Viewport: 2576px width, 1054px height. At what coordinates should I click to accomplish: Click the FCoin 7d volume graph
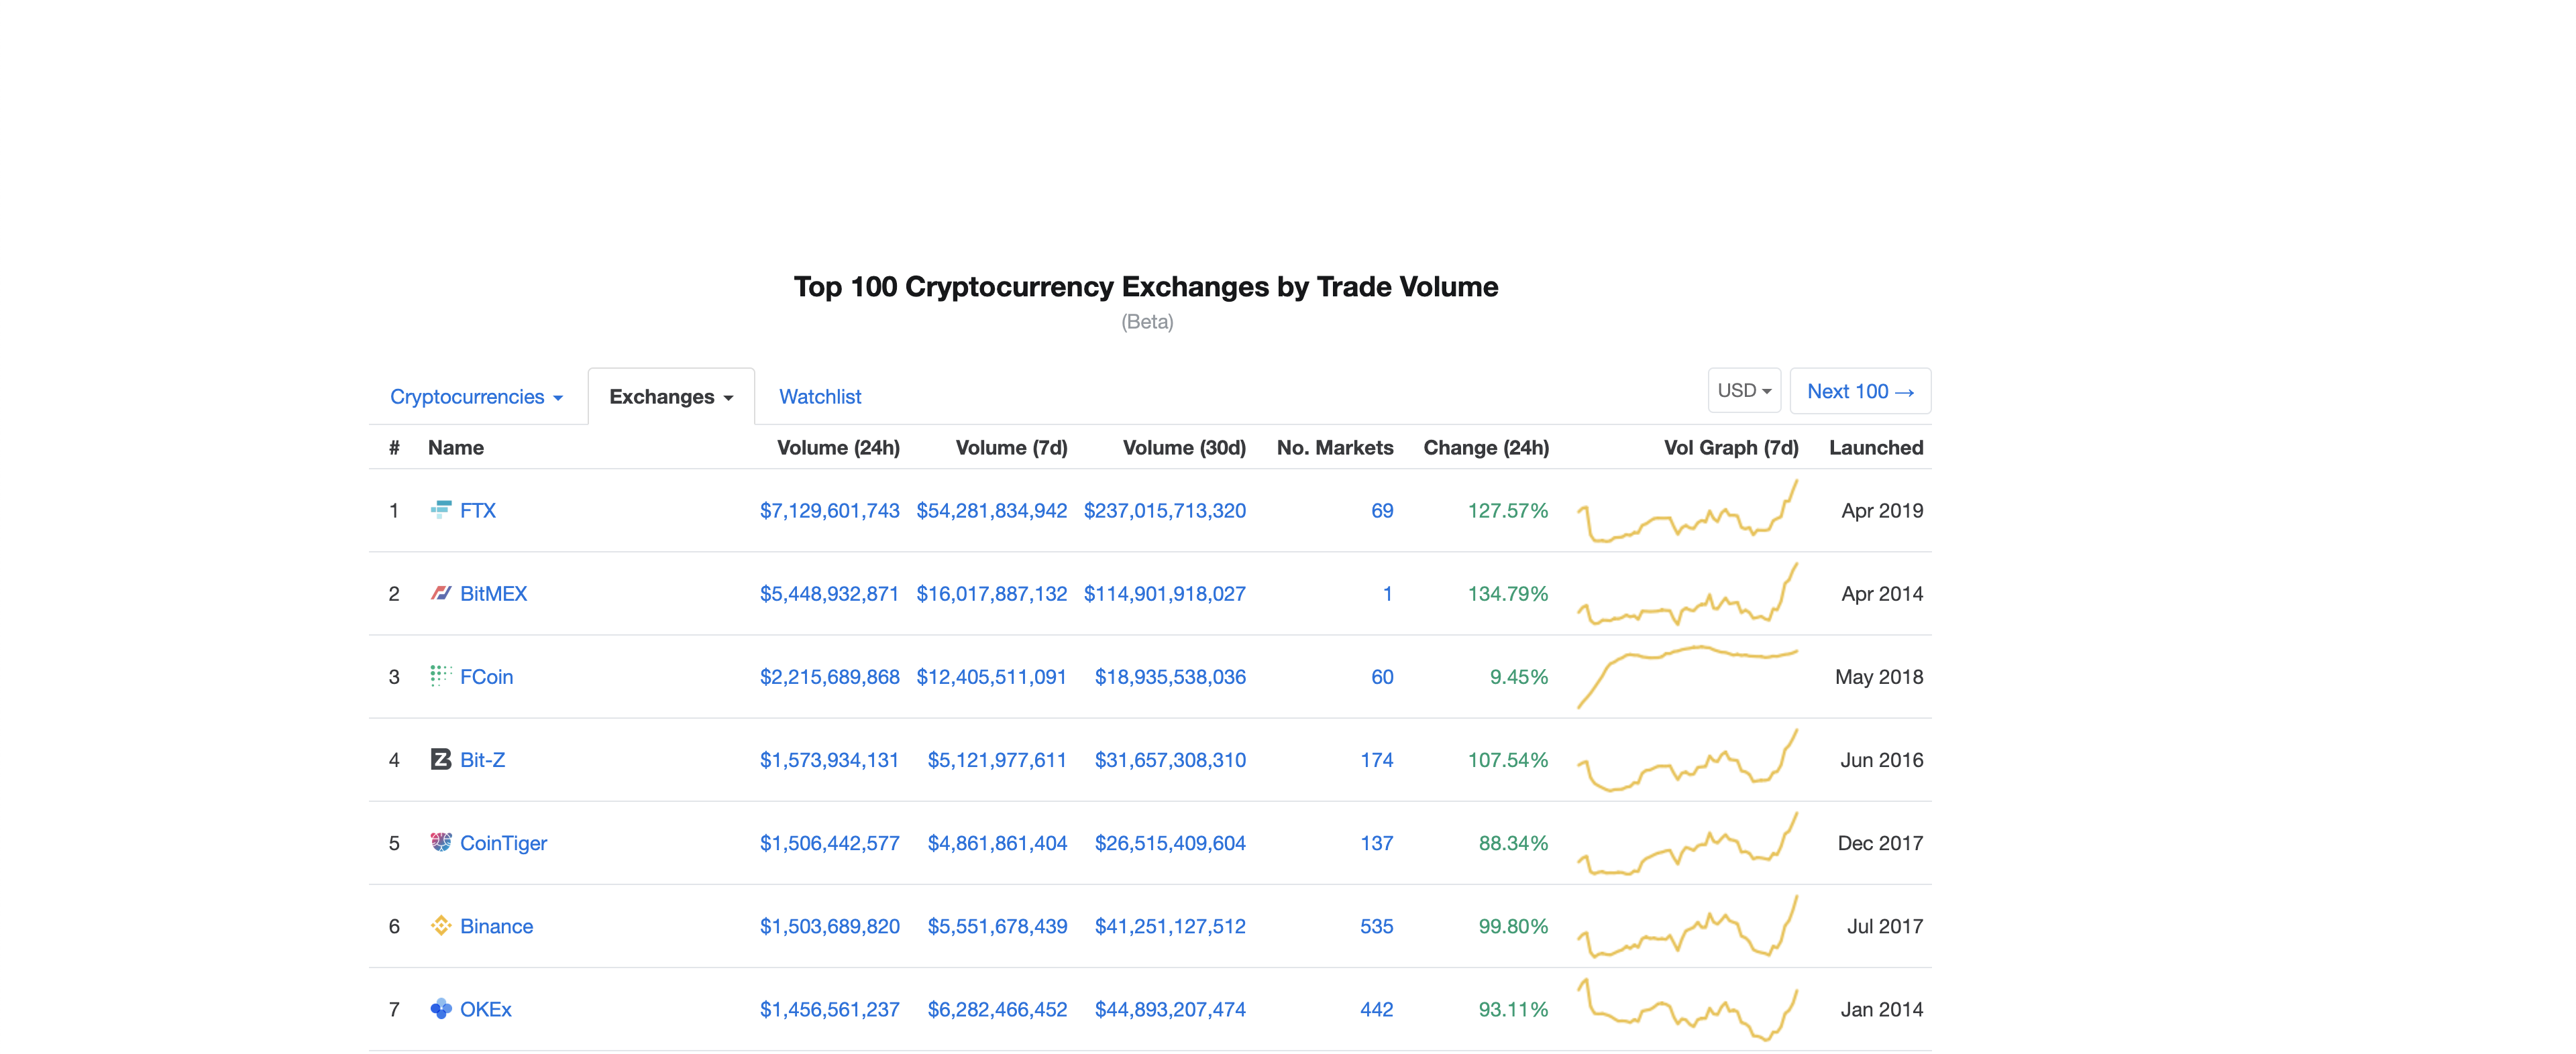[1687, 677]
